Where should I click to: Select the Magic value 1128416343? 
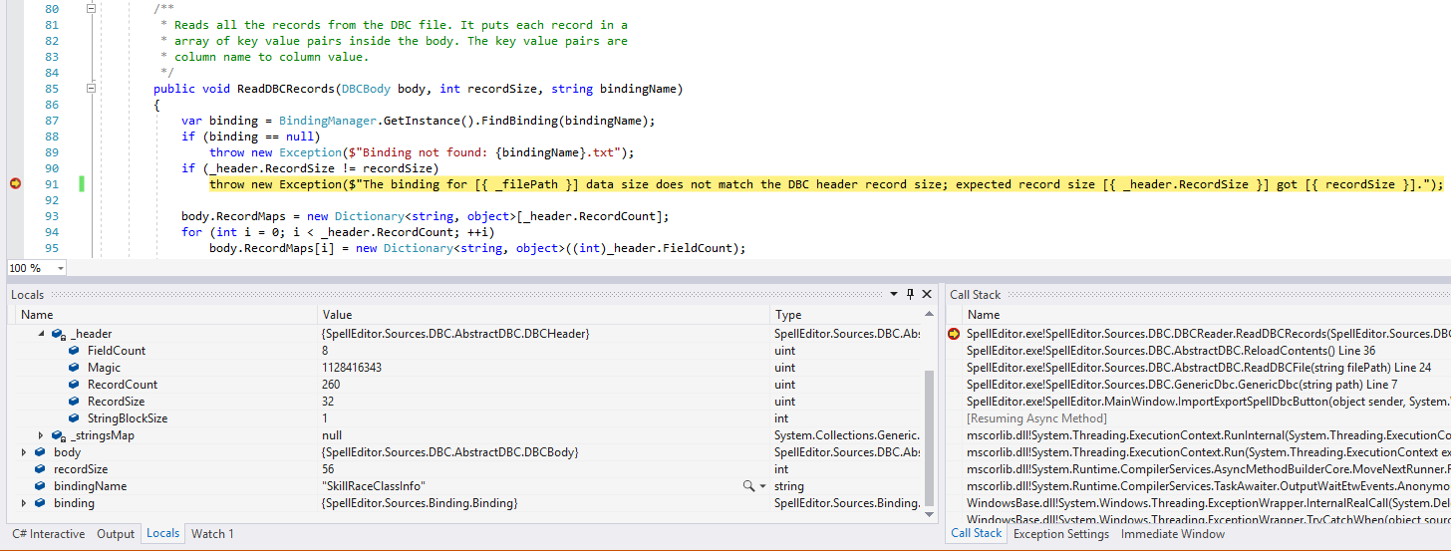pos(544,368)
